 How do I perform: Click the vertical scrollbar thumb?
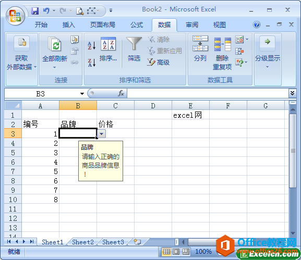pyautogui.click(x=293, y=151)
